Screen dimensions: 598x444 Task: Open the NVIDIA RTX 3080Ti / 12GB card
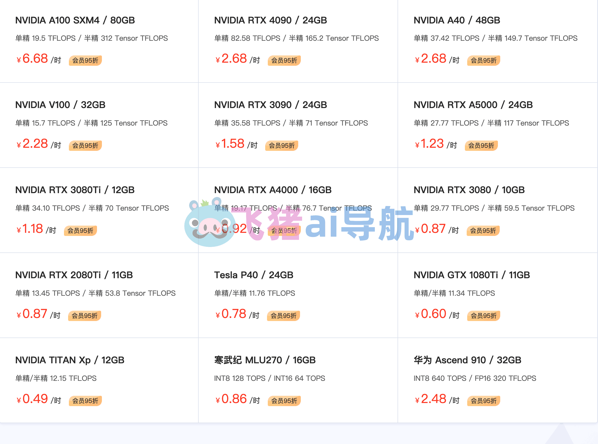[99, 210]
